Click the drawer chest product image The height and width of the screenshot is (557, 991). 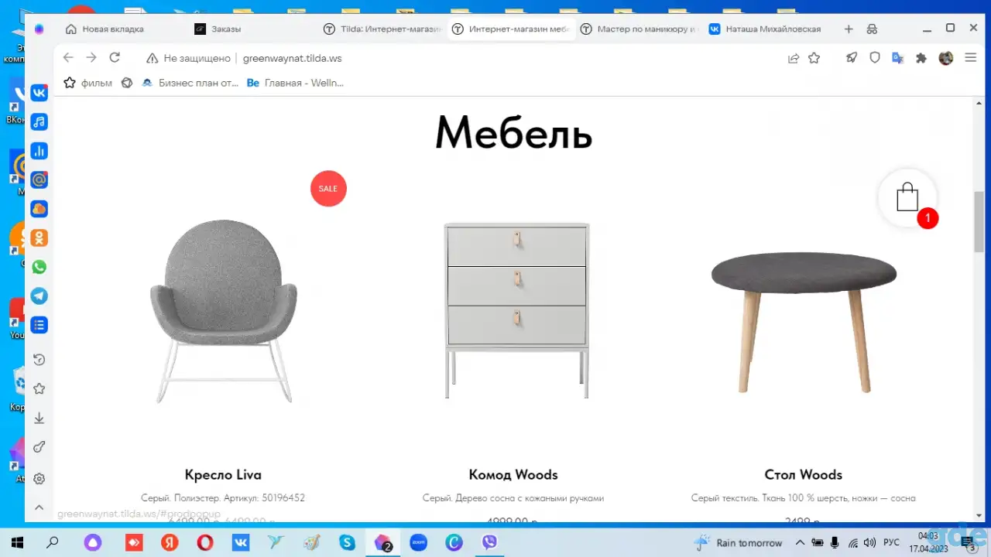(516, 311)
